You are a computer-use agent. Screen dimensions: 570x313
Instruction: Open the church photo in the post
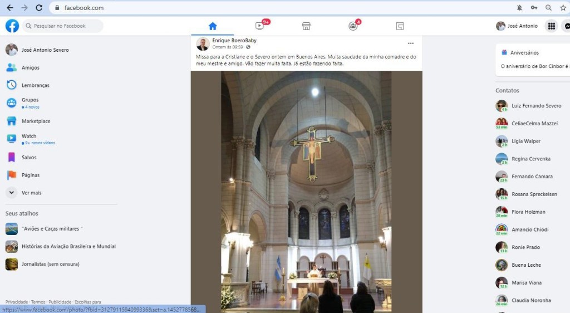pos(306,189)
